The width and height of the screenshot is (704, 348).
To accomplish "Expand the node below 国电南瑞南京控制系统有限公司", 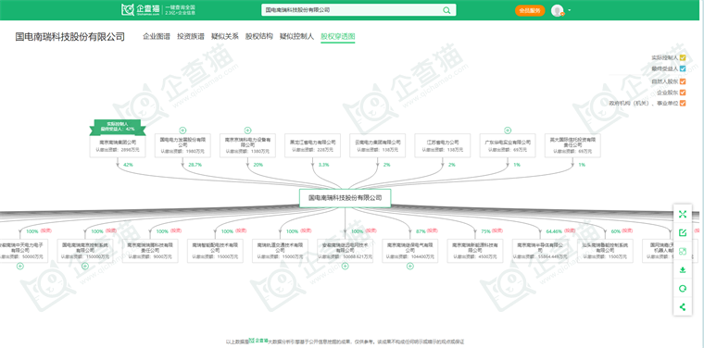I will tap(85, 267).
